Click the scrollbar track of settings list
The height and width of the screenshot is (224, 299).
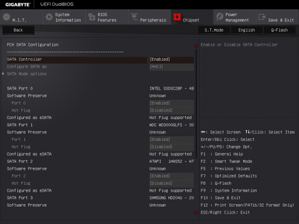(196, 129)
